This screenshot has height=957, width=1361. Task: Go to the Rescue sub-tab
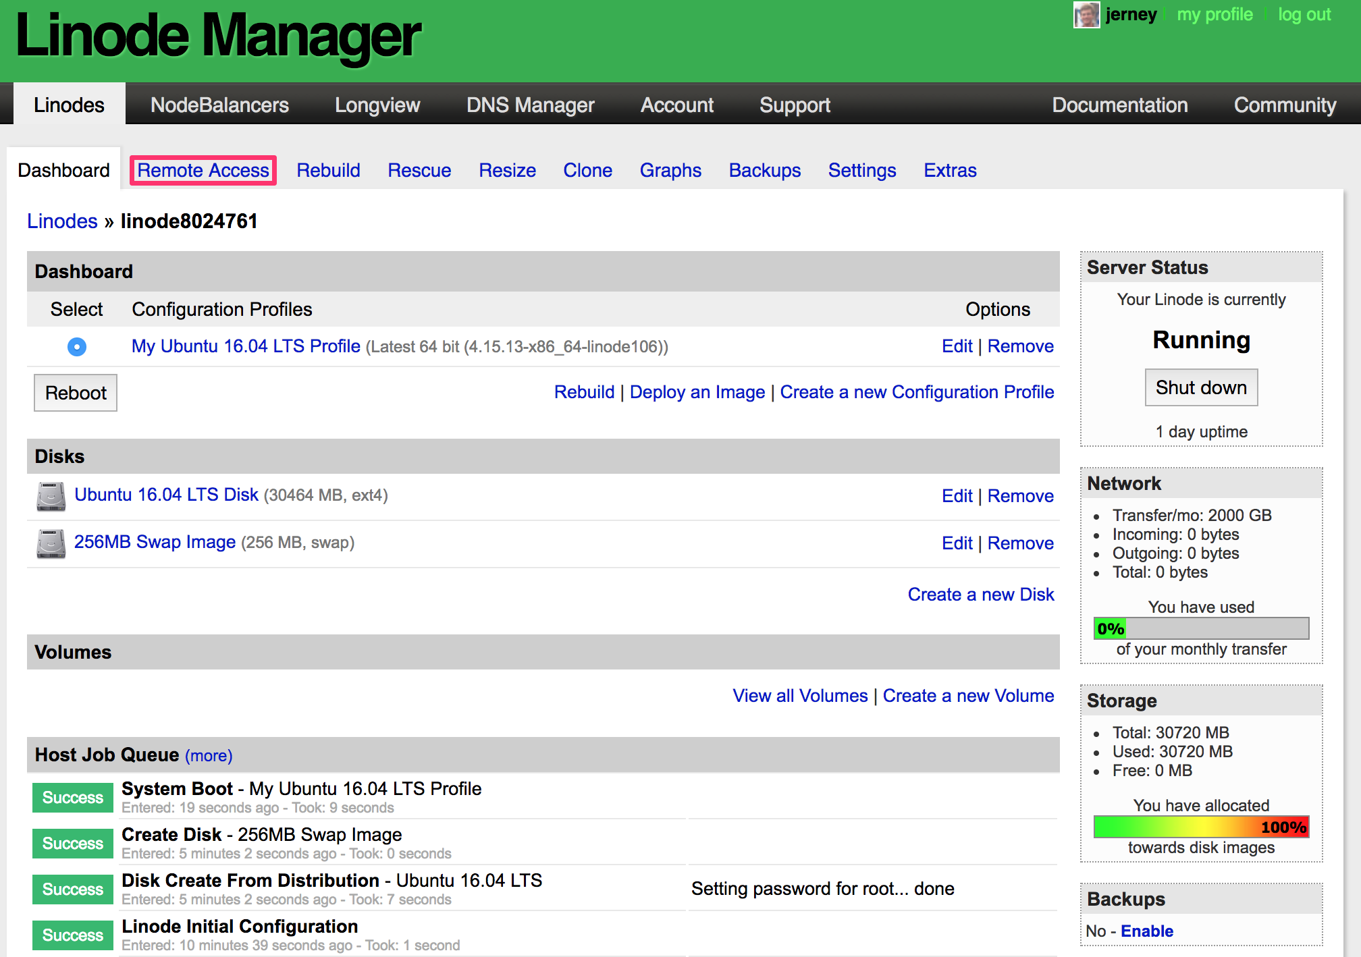(x=419, y=170)
